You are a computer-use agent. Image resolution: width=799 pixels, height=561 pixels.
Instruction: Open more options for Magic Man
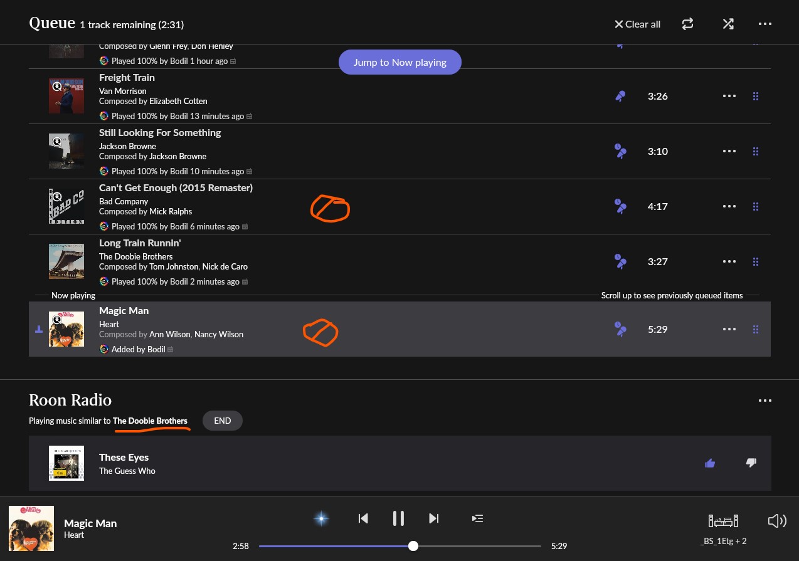[729, 329]
